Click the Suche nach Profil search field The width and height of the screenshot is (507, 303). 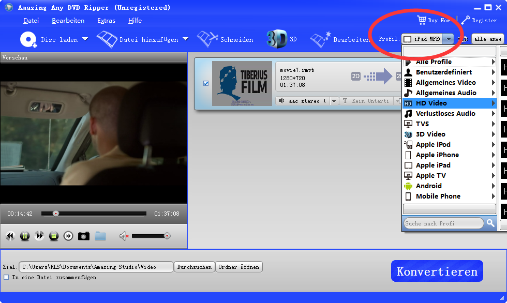(x=444, y=223)
